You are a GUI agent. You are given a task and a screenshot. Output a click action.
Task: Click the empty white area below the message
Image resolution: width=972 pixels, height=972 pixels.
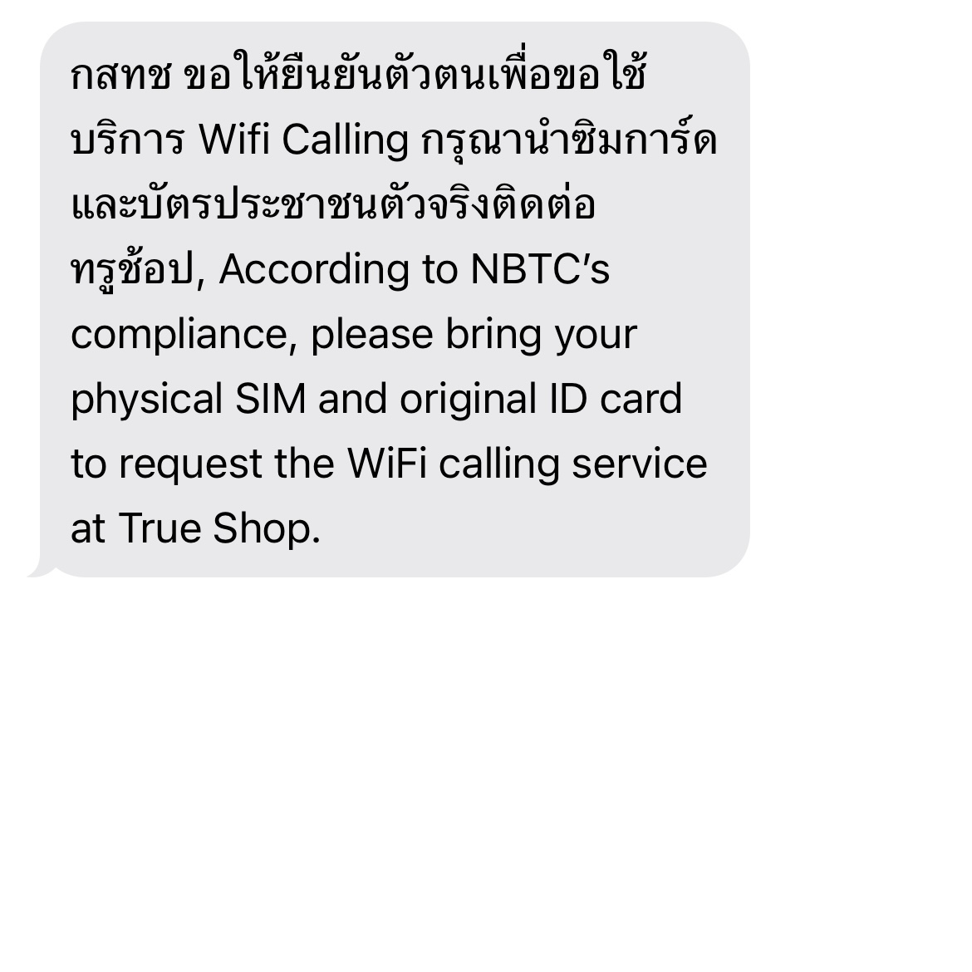(x=486, y=775)
